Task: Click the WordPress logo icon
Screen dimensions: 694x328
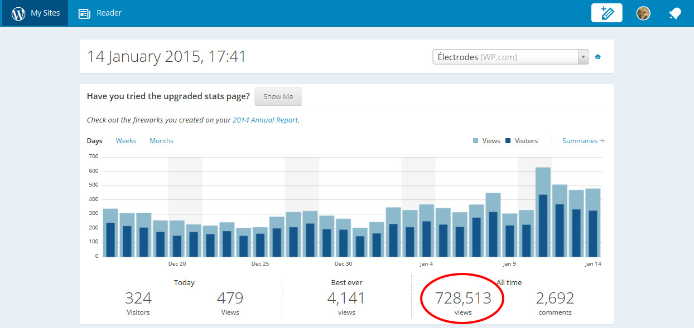Action: pyautogui.click(x=19, y=13)
